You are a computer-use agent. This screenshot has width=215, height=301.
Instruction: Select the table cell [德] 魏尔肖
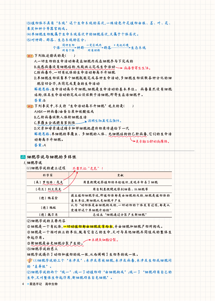48,215
